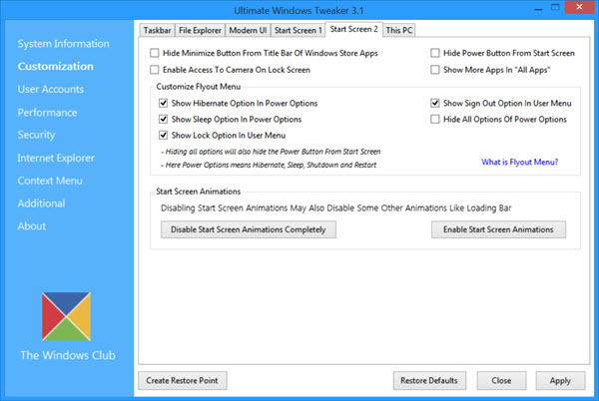Select Internet Explorer section
The height and width of the screenshot is (401, 599).
(56, 158)
